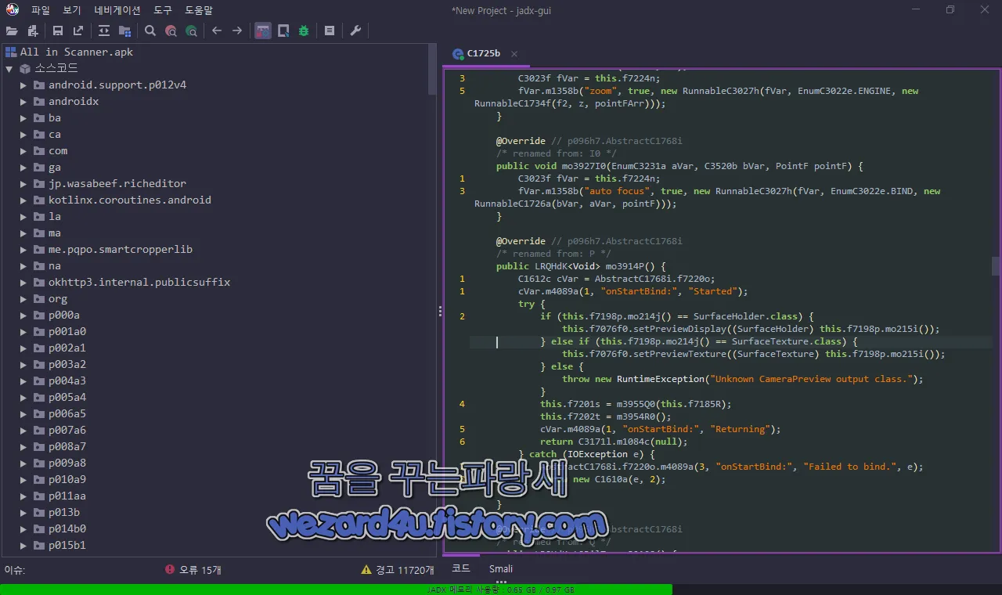Screen dimensions: 1002x595
Task: Click the JADX app logo icon
Action: point(12,10)
